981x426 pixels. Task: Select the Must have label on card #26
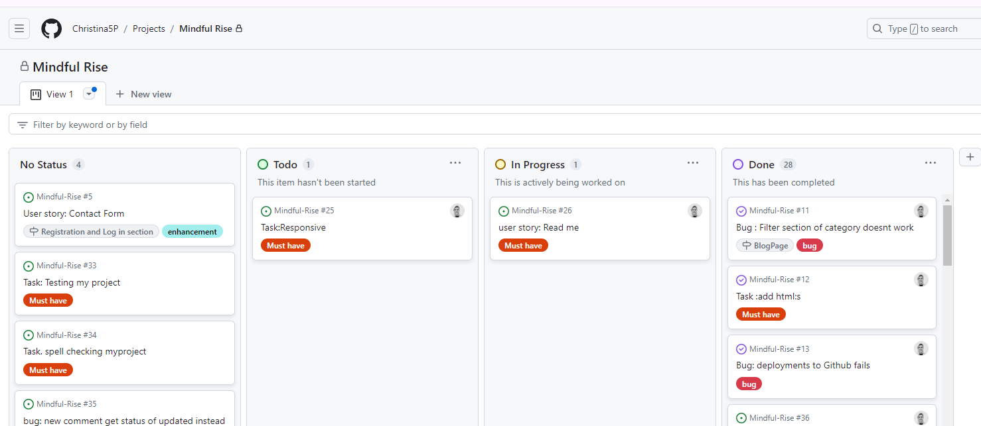pos(523,245)
